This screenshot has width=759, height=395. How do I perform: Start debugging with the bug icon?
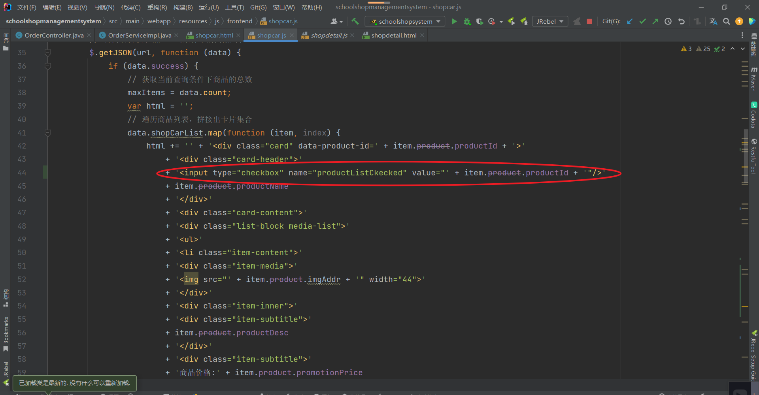[467, 21]
